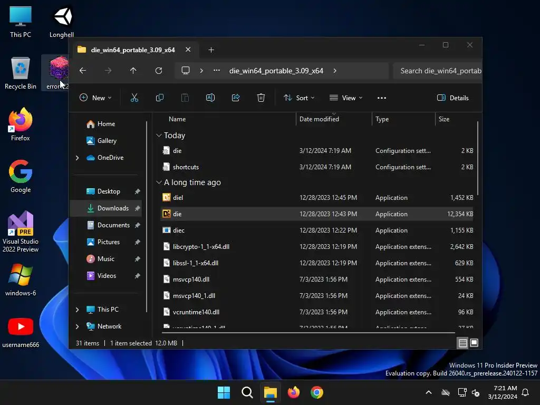Viewport: 540px width, 405px height.
Task: Open Gallery in the navigation pane
Action: (105, 141)
